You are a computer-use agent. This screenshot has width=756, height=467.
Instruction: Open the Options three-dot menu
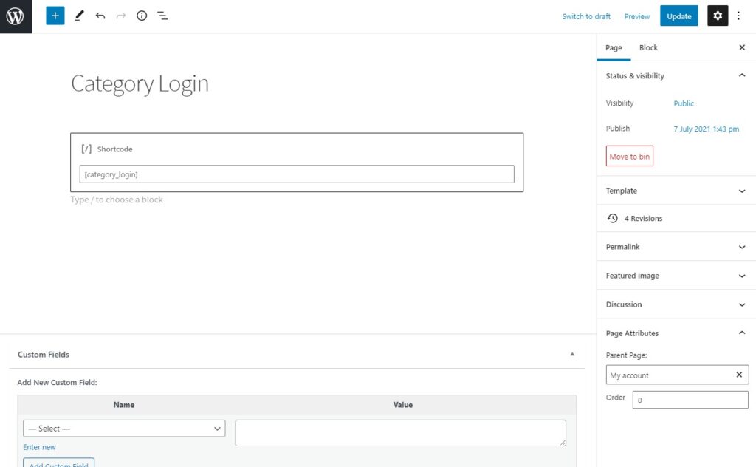point(739,16)
